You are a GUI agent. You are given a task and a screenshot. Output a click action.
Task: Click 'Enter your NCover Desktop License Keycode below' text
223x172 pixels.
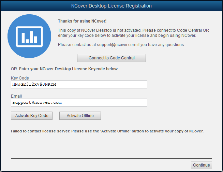(68, 69)
